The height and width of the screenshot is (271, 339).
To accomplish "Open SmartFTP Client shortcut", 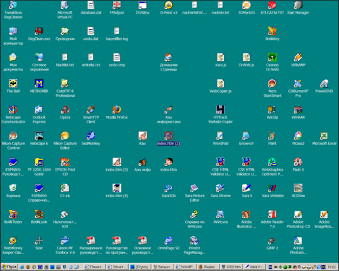I will click(91, 110).
